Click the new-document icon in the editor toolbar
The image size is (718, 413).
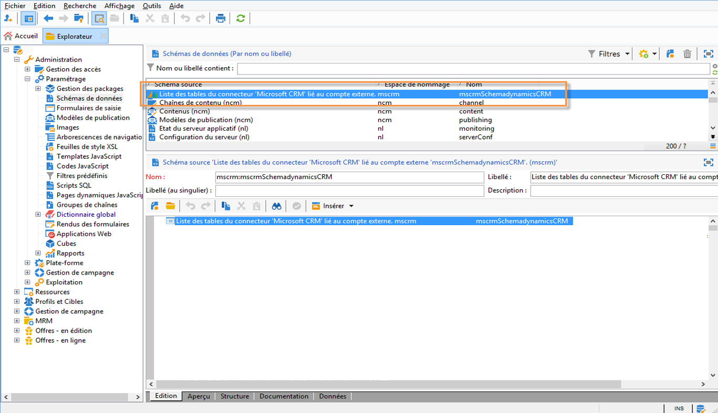point(154,206)
